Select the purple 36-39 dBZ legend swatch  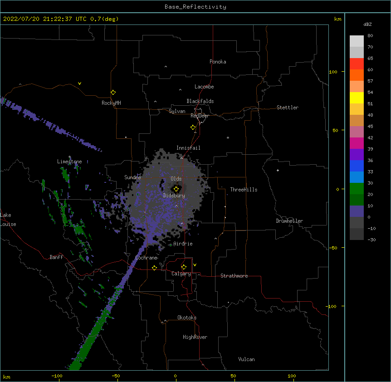357,155
